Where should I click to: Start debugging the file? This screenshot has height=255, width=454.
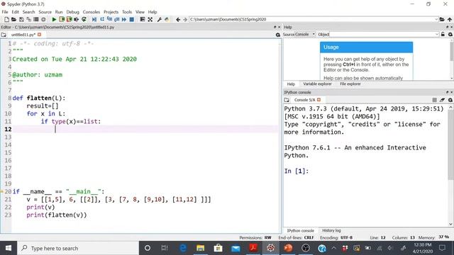(x=94, y=19)
